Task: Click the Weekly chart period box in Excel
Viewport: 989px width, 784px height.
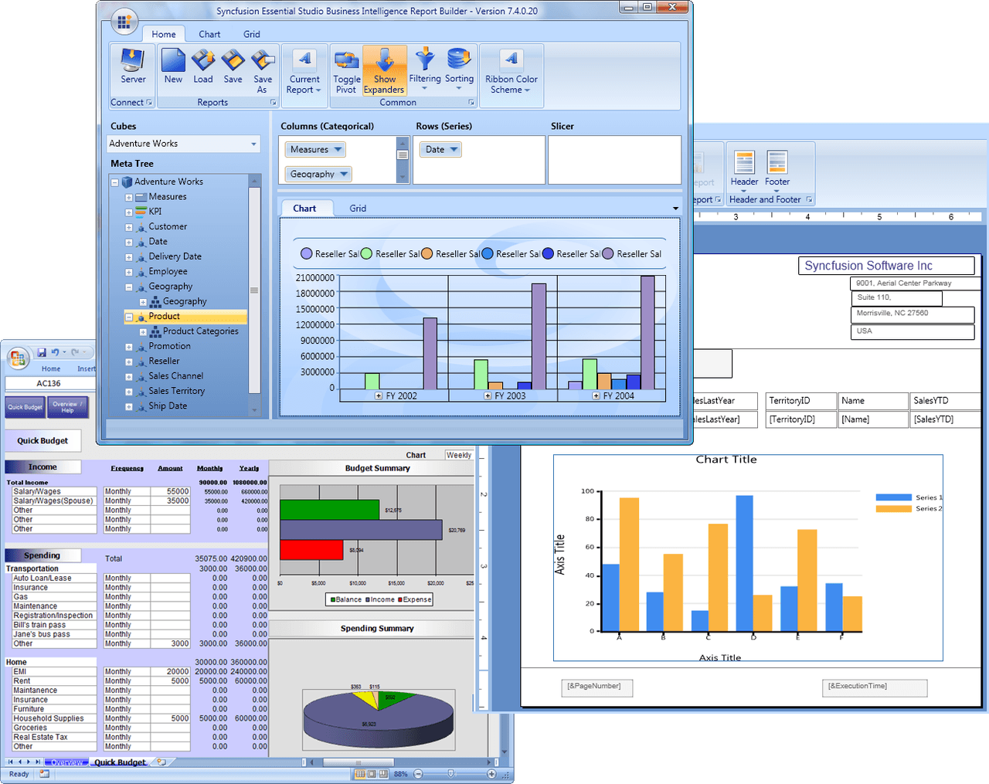Action: [459, 455]
